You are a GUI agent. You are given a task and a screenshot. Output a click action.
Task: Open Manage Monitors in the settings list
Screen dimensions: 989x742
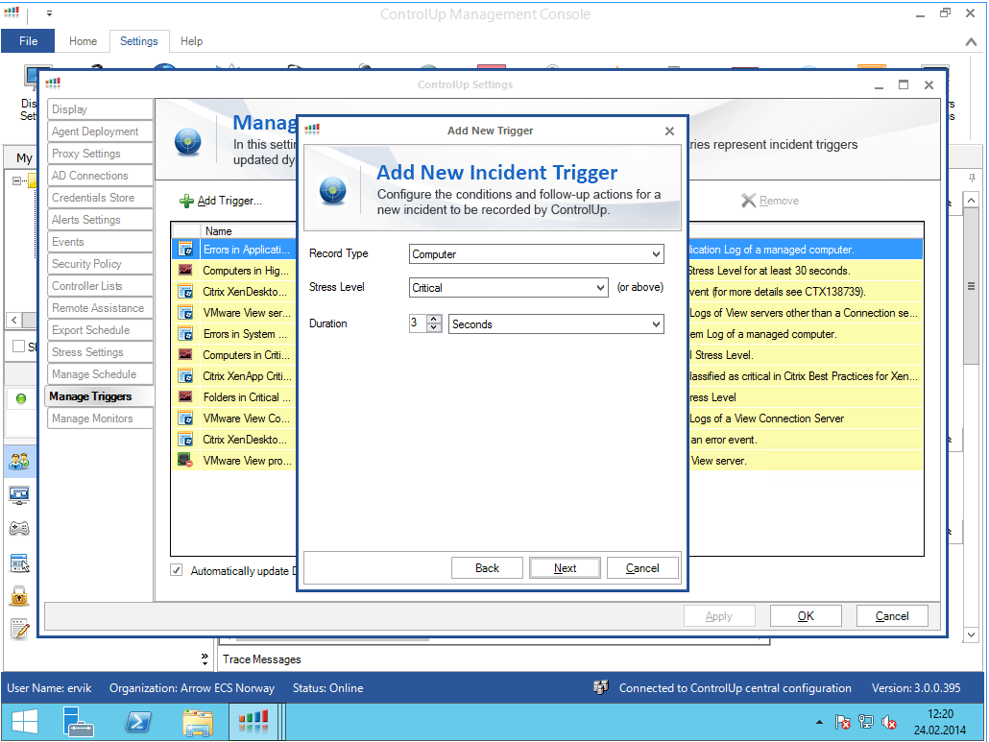click(x=100, y=418)
